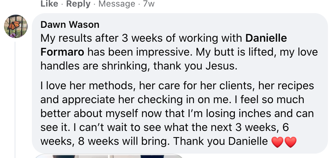The height and width of the screenshot is (158, 336).
Task: Open the right attached photo thumbnail
Action: 146,156
